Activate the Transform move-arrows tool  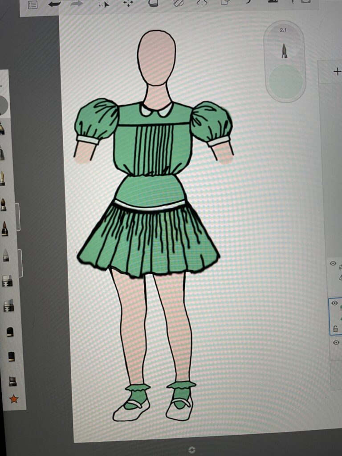128,3
